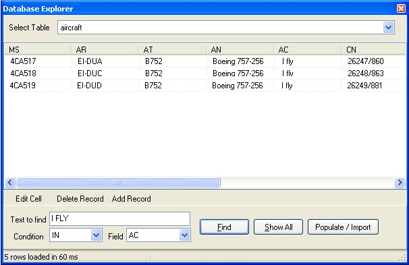Select cell 26247/860

coord(365,61)
